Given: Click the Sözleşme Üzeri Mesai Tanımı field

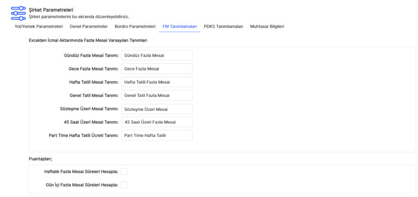Looking at the screenshot, I should point(157,109).
